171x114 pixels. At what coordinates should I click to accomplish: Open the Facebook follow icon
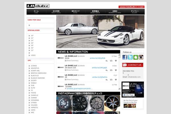click(125, 57)
